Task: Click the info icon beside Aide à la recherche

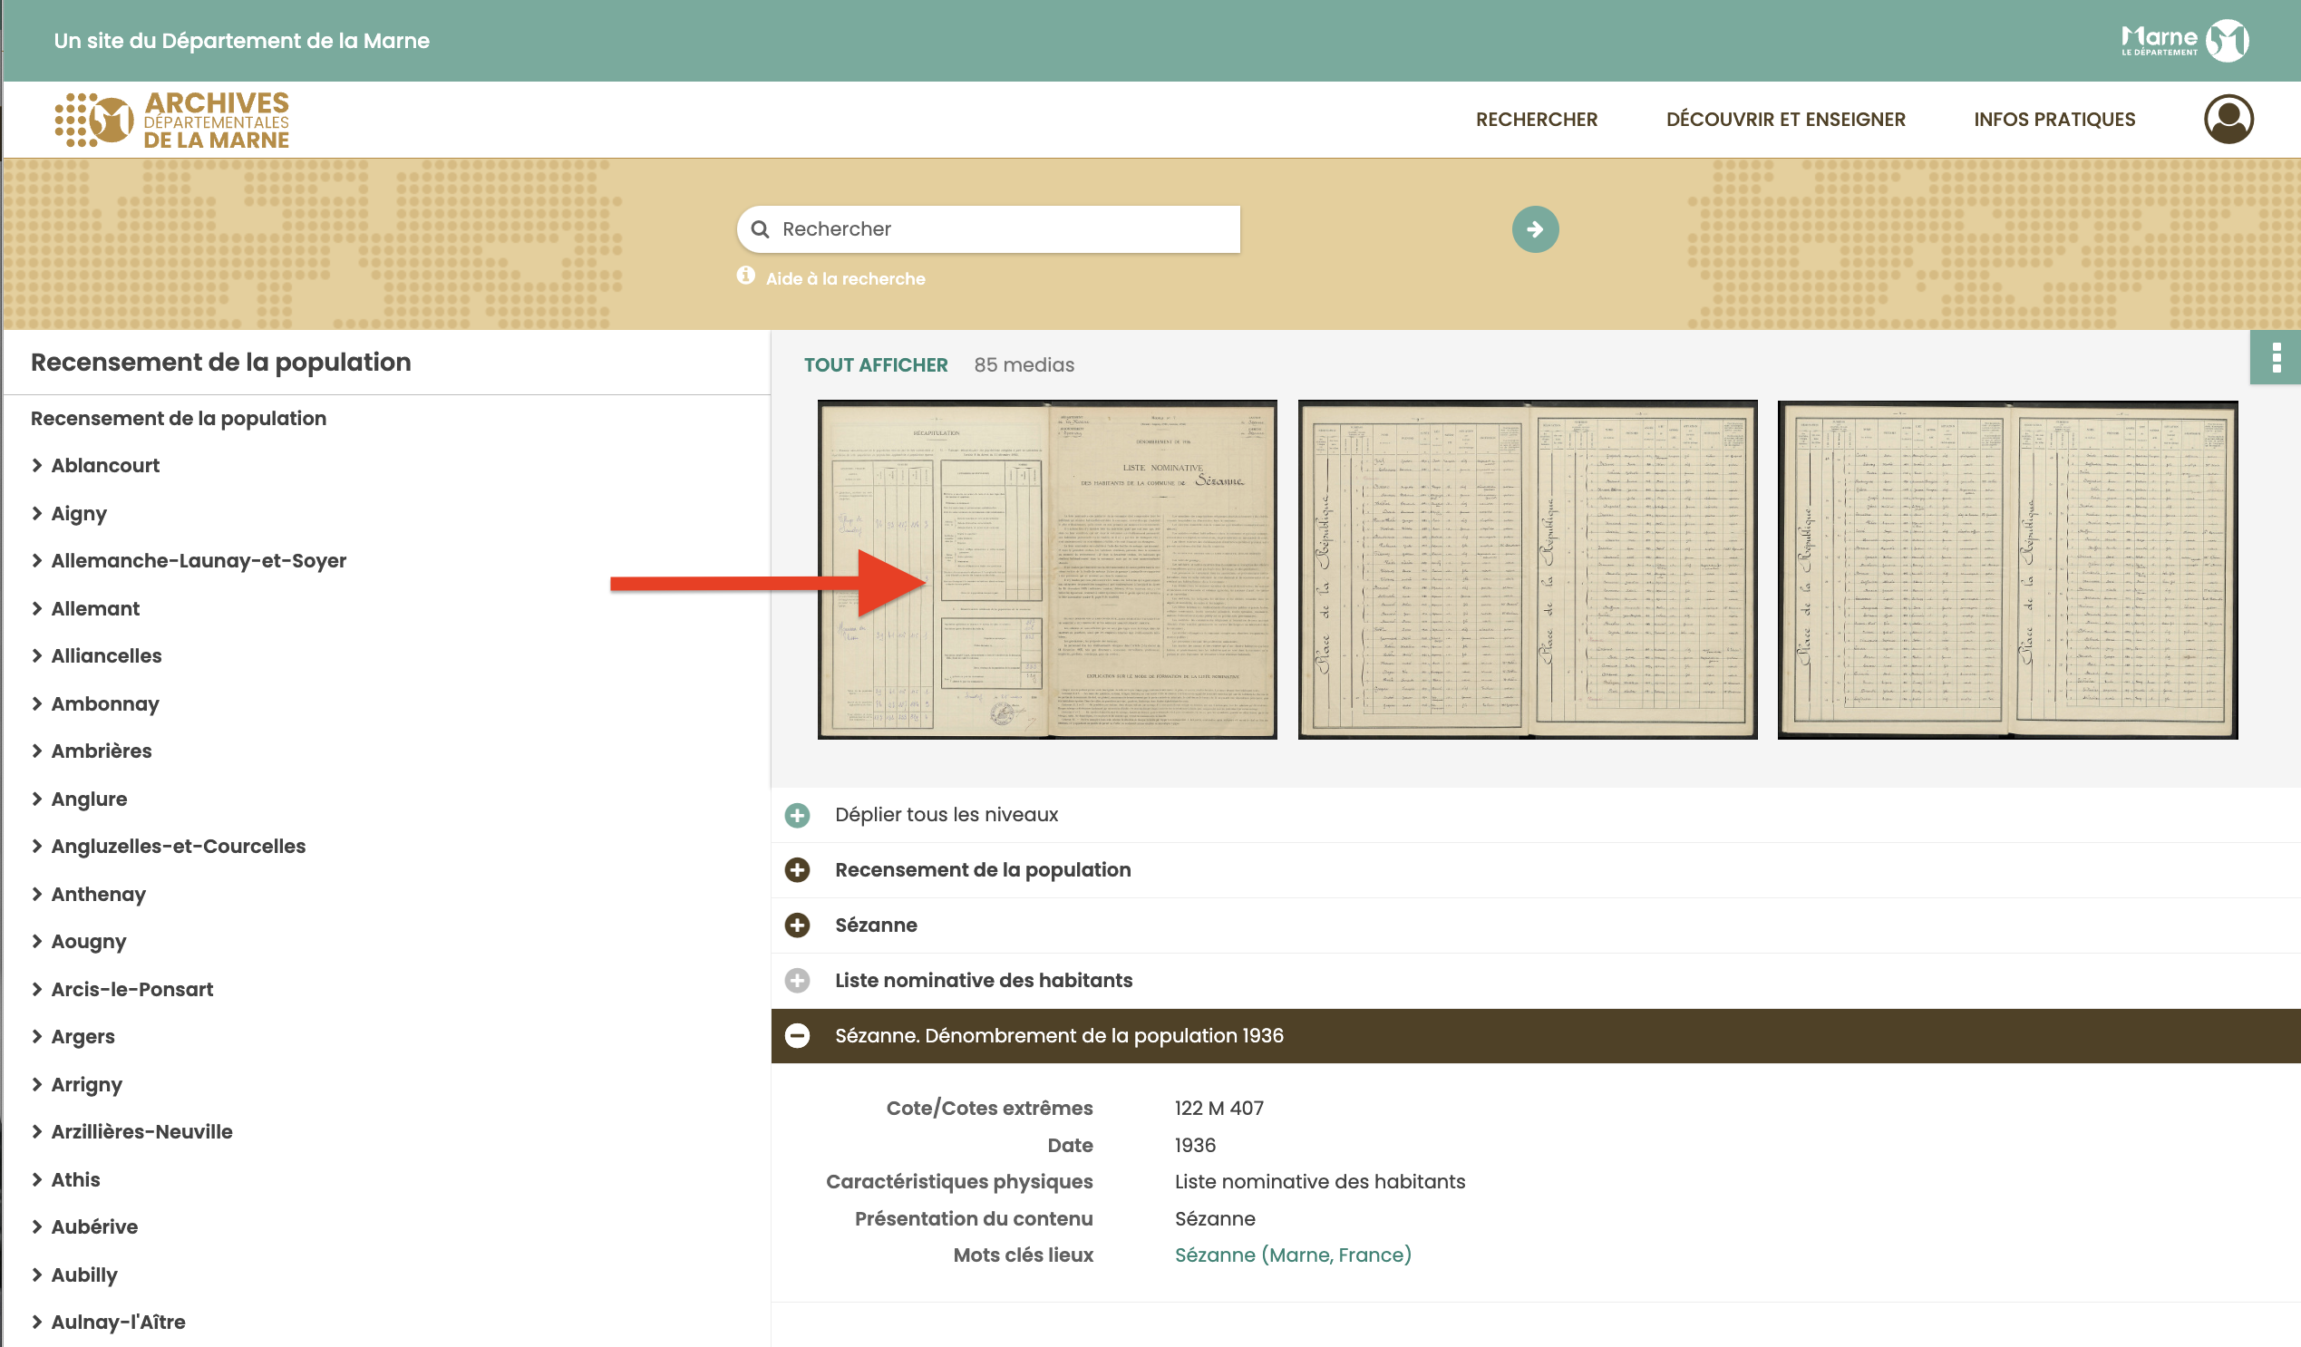Action: (746, 274)
